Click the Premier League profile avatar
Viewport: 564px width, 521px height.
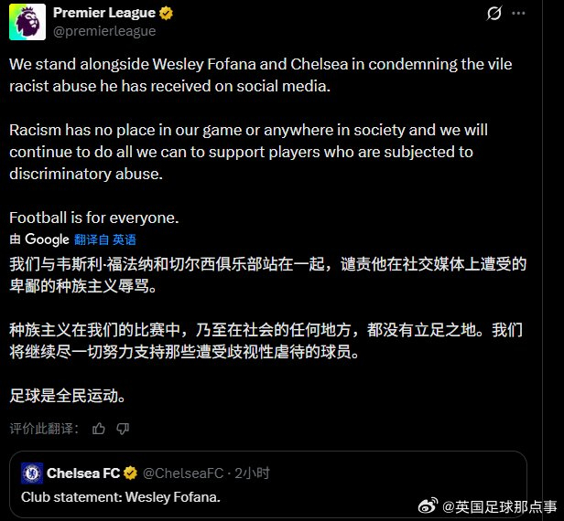[27, 22]
